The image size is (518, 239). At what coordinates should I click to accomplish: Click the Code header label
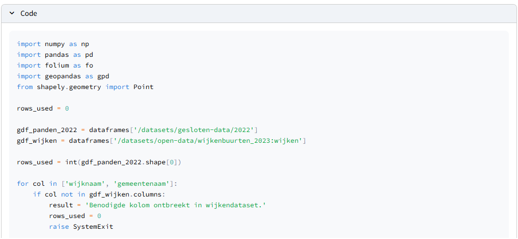tap(29, 13)
